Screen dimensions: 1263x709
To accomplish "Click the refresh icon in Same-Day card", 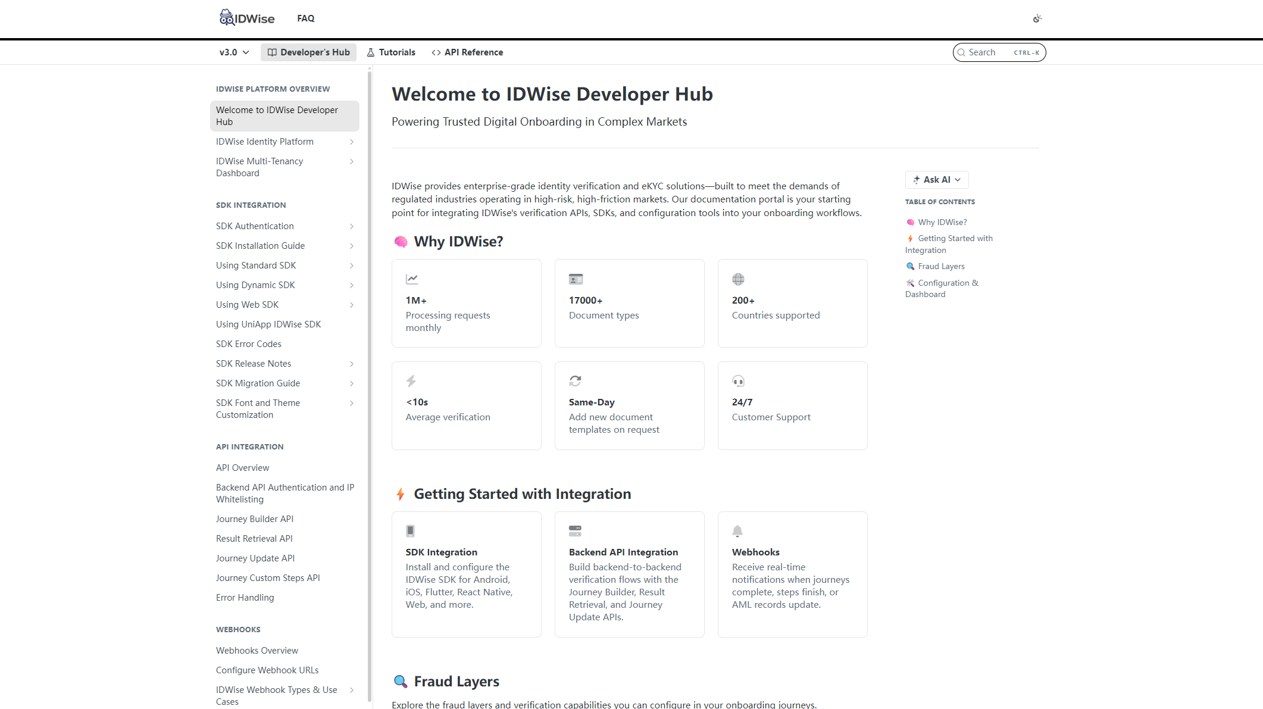I will 575,381.
